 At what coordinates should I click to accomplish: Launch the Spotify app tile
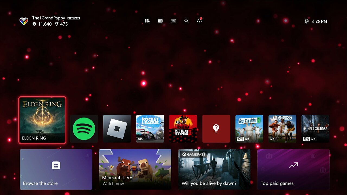pos(84,129)
